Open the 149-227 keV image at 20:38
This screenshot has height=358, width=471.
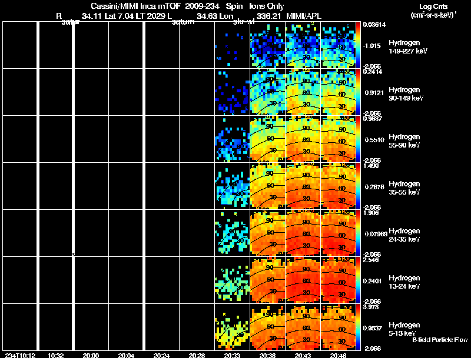[267, 45]
